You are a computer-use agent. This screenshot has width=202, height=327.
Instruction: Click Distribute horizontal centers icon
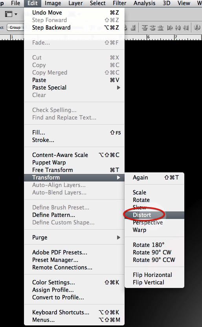coord(178,28)
